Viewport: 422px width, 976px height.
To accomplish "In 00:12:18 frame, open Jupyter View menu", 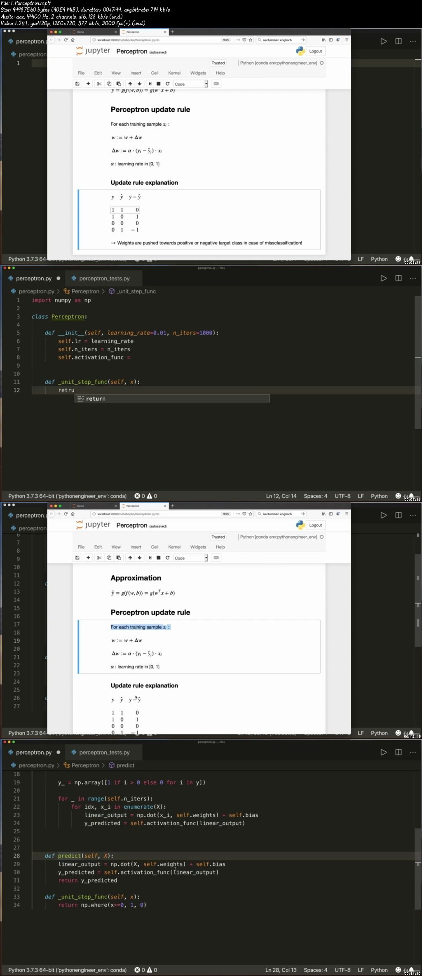I will click(116, 547).
